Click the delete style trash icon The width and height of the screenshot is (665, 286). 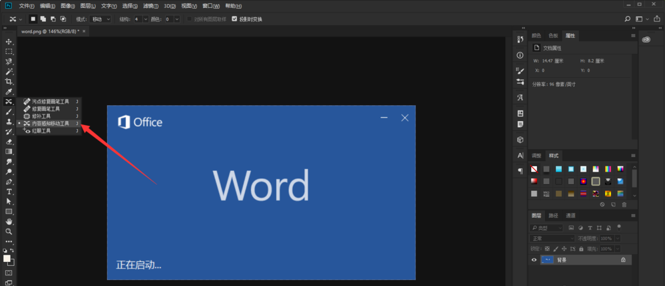tap(624, 205)
